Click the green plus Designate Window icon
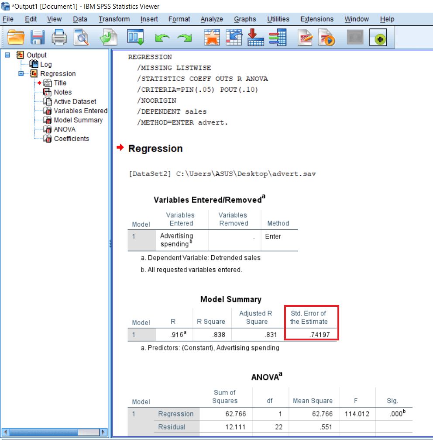Viewport: 433px width, 440px height. tap(378, 38)
